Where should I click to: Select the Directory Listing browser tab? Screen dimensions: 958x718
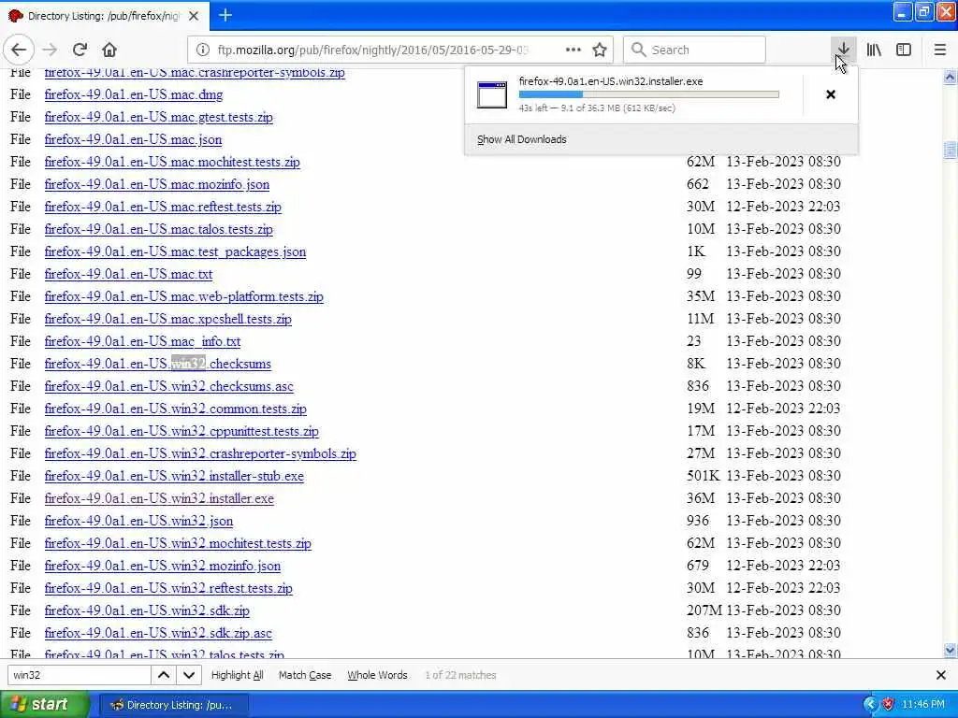point(104,16)
